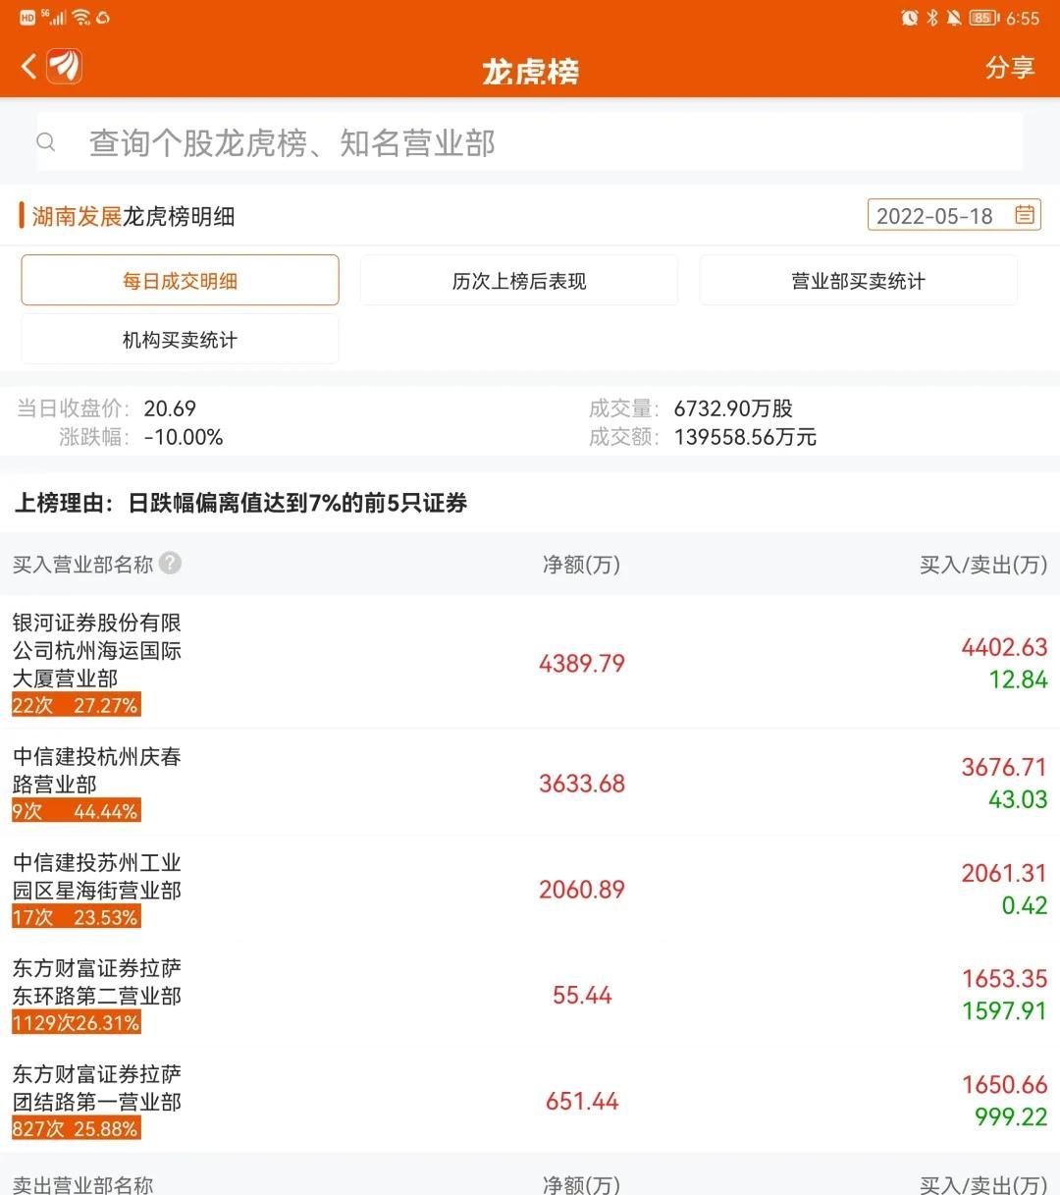Tap net amount 3633.68
The height and width of the screenshot is (1195, 1060).
tap(582, 784)
